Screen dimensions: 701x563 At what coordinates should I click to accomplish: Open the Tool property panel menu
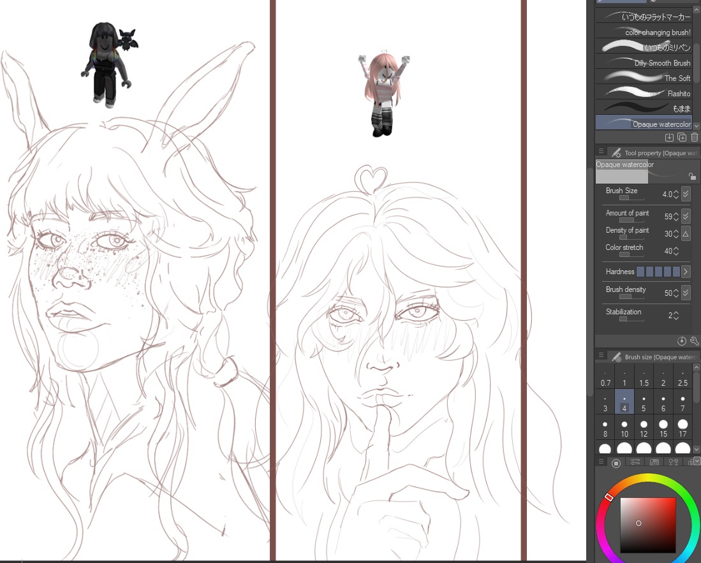tap(601, 152)
